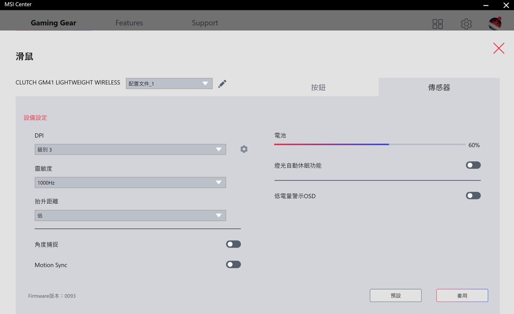
Task: Click the CLUTCH GM41 LIGHTWEIGHT WIRELESS label
Action: click(x=68, y=83)
